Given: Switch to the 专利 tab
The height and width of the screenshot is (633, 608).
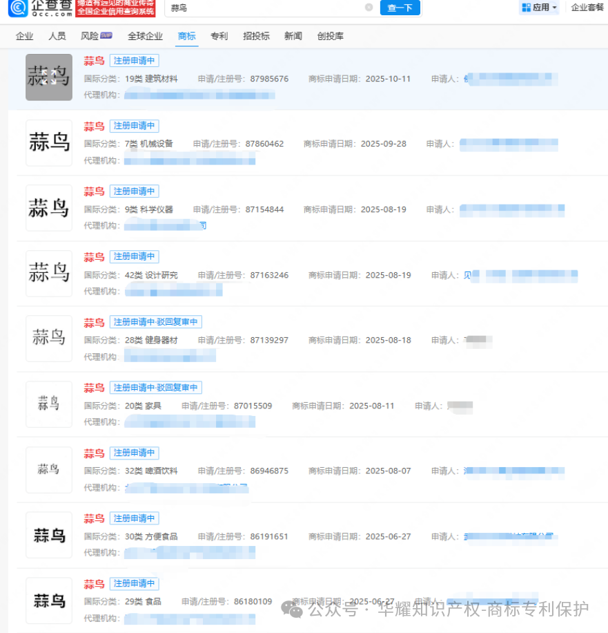Looking at the screenshot, I should click(219, 36).
